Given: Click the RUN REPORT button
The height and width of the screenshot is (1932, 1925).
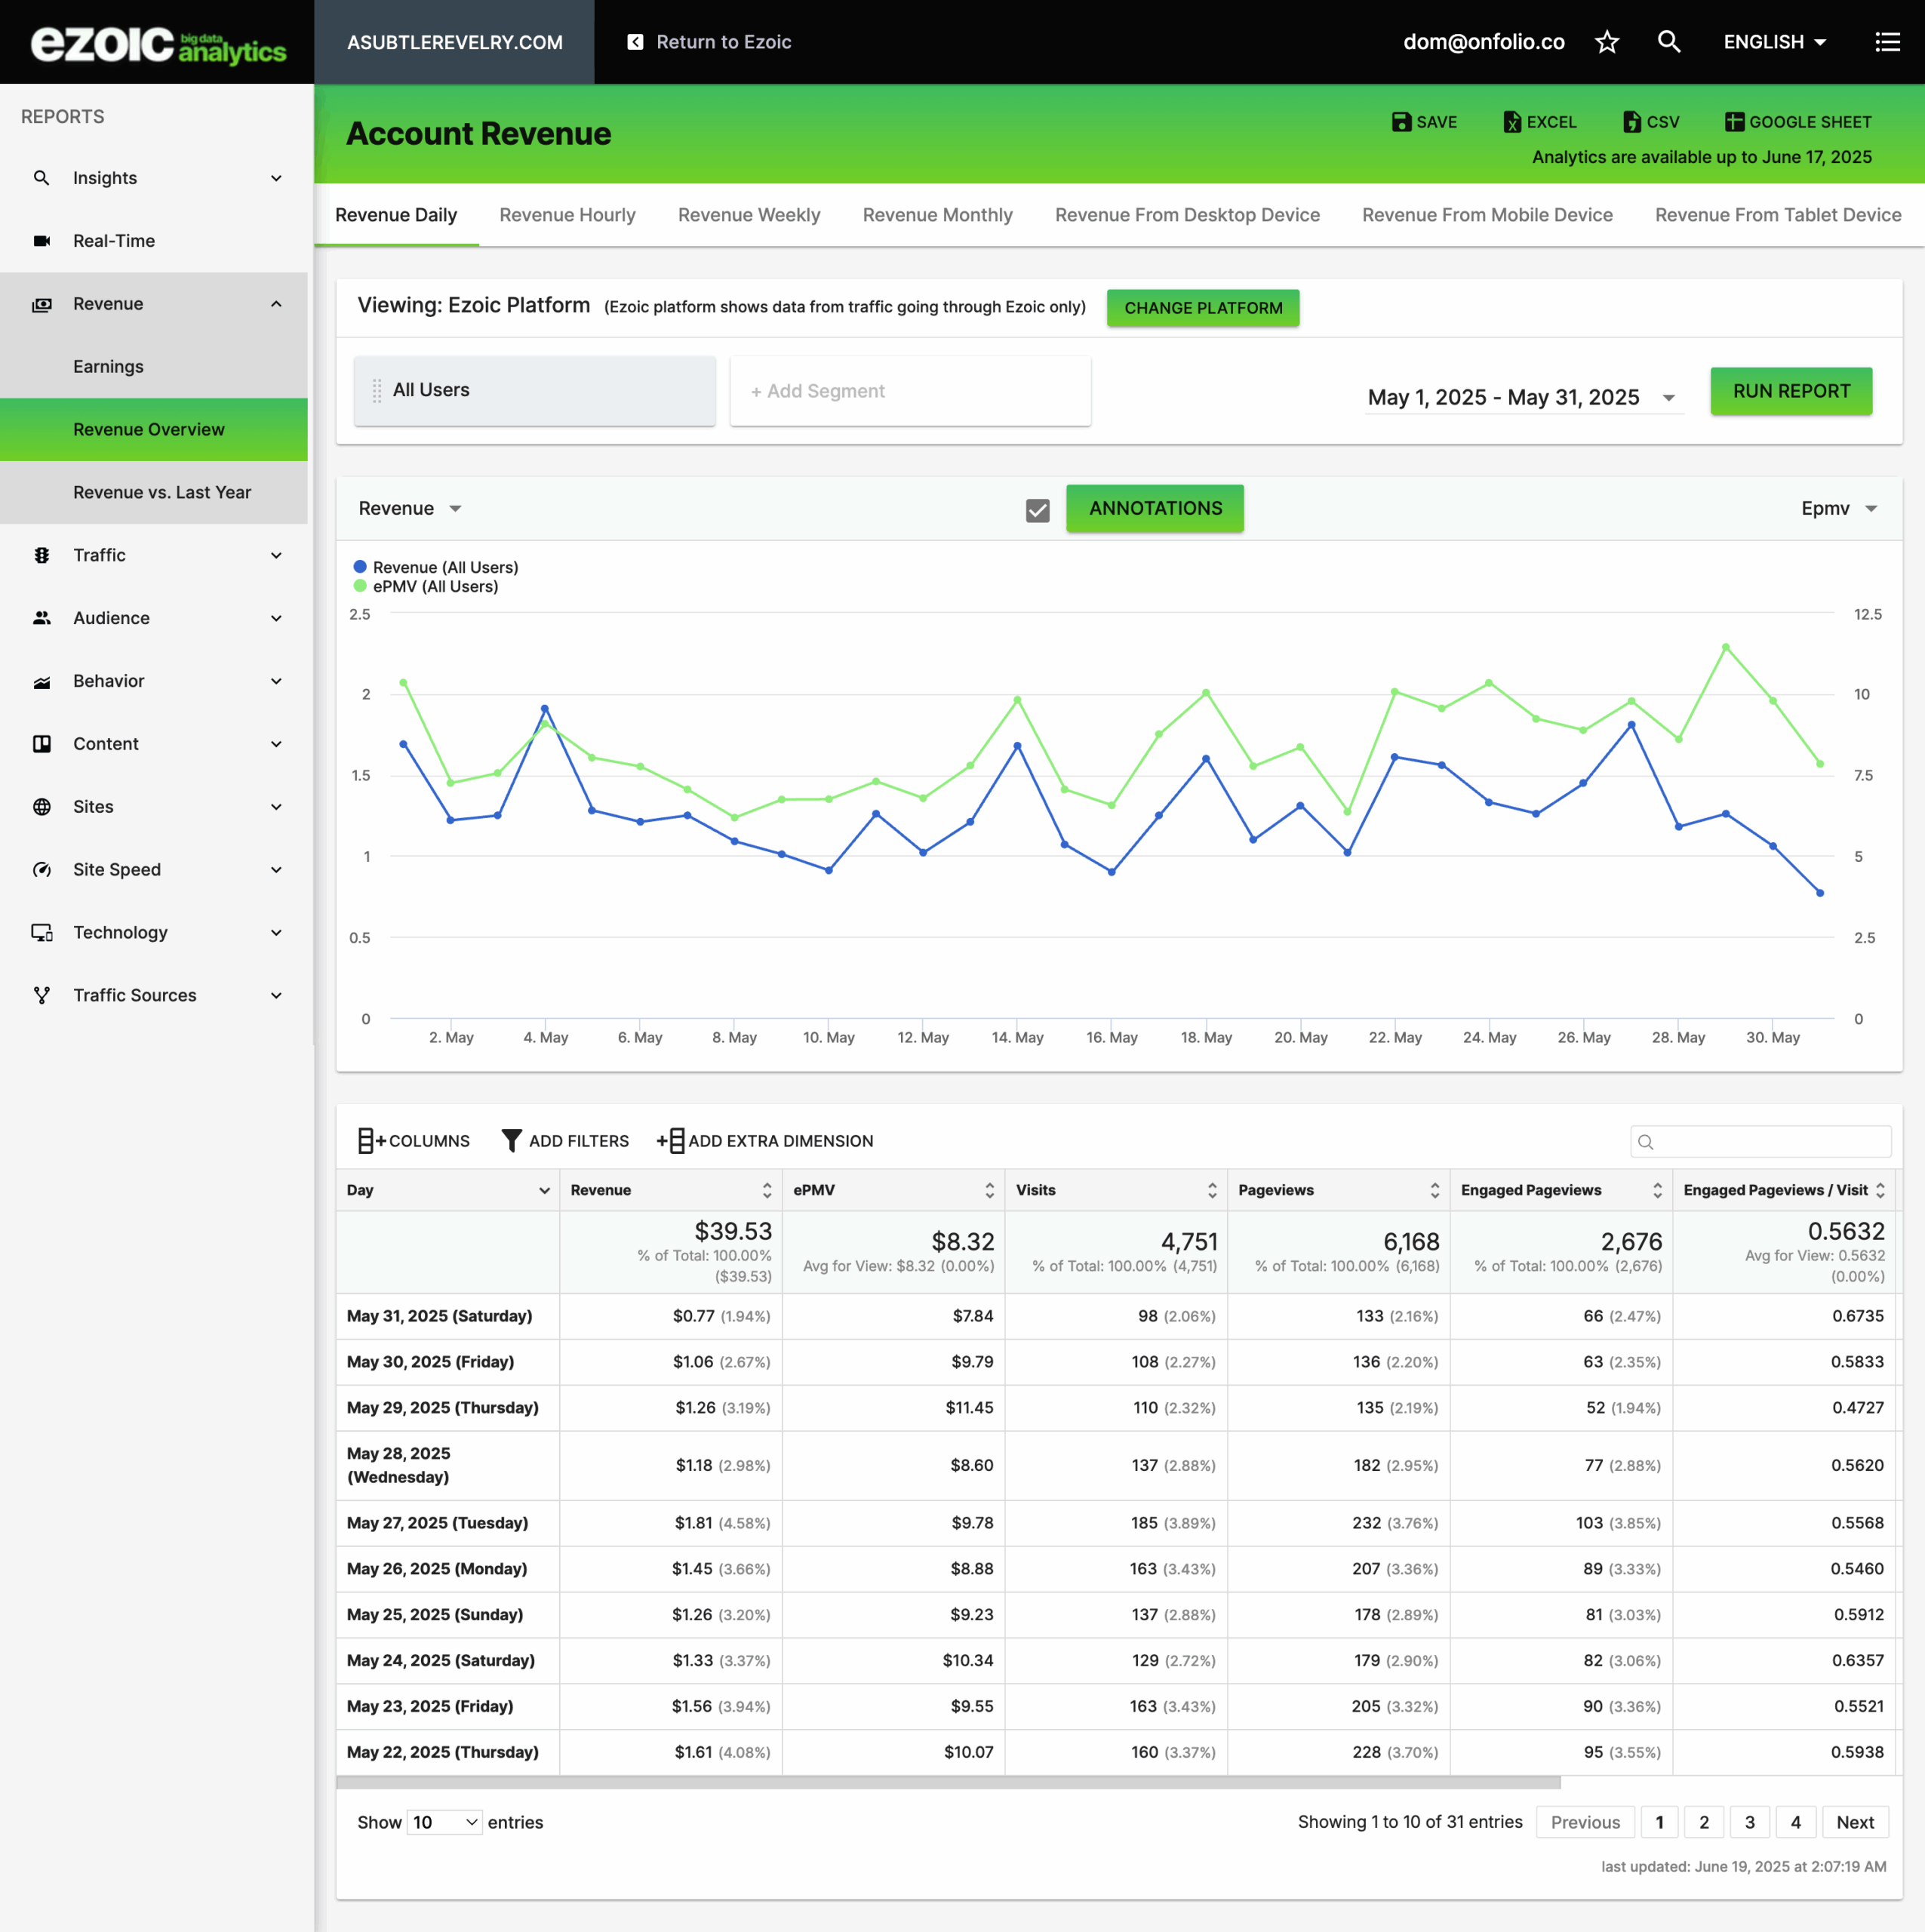Looking at the screenshot, I should [x=1791, y=391].
